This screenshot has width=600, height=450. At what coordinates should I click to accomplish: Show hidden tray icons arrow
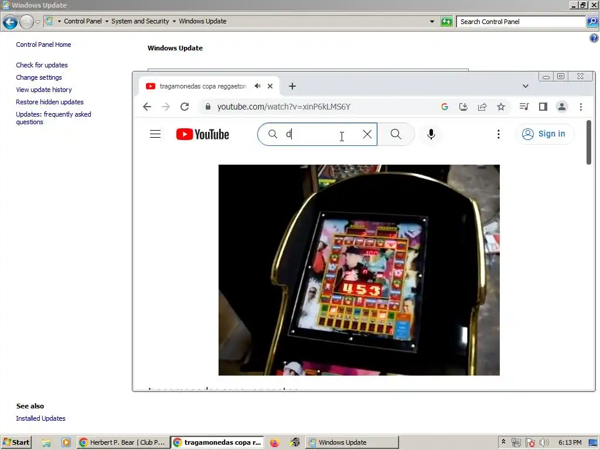503,442
